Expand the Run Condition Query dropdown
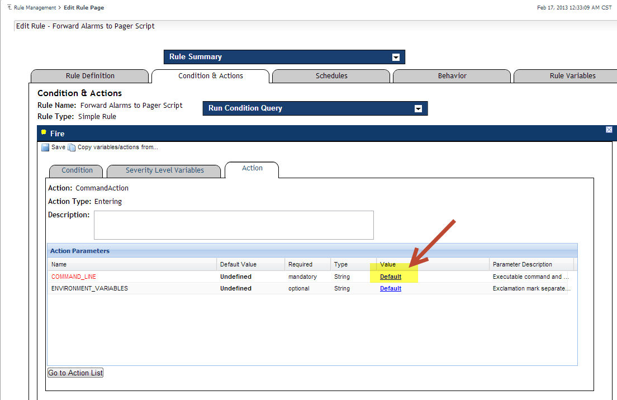 point(418,109)
